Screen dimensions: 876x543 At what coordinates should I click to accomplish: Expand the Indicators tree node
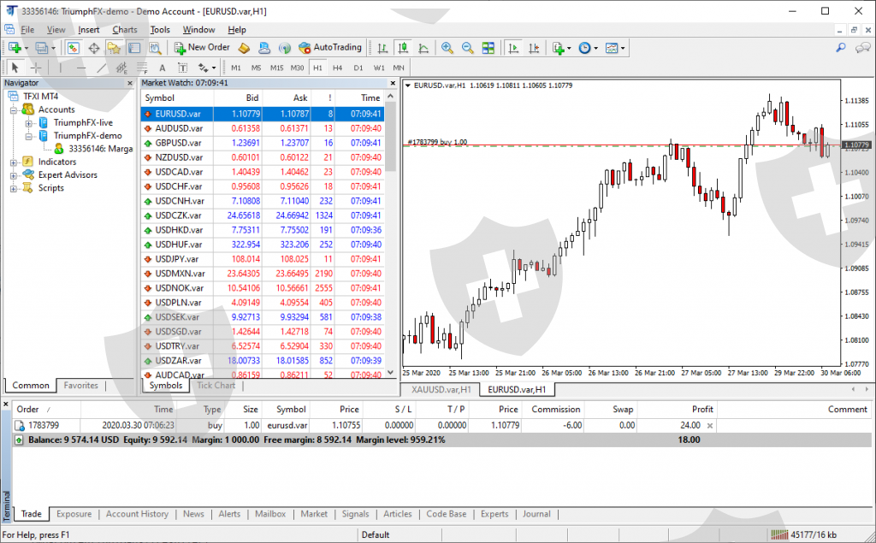tap(15, 162)
